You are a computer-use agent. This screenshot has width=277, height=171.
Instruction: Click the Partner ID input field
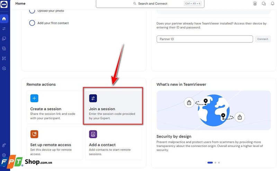tap(205, 39)
